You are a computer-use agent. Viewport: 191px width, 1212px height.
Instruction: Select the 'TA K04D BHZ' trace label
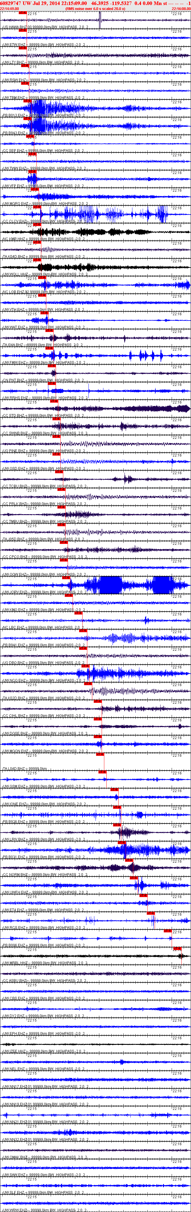click(x=13, y=256)
